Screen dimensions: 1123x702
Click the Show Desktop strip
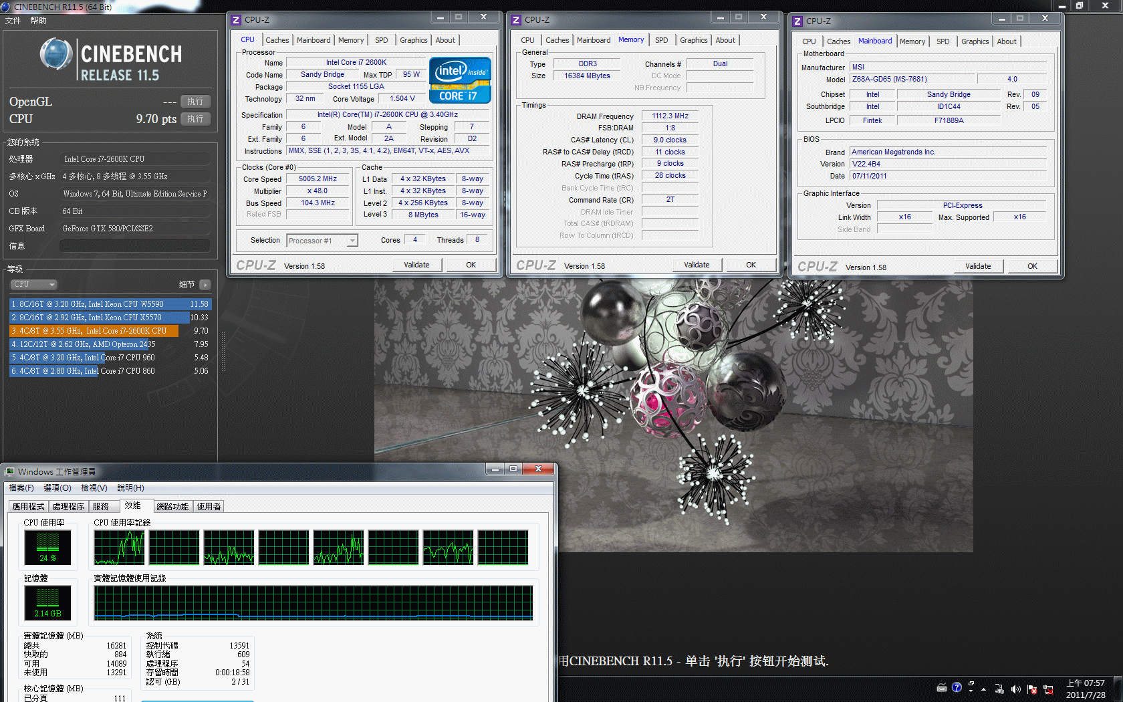pos(1118,689)
